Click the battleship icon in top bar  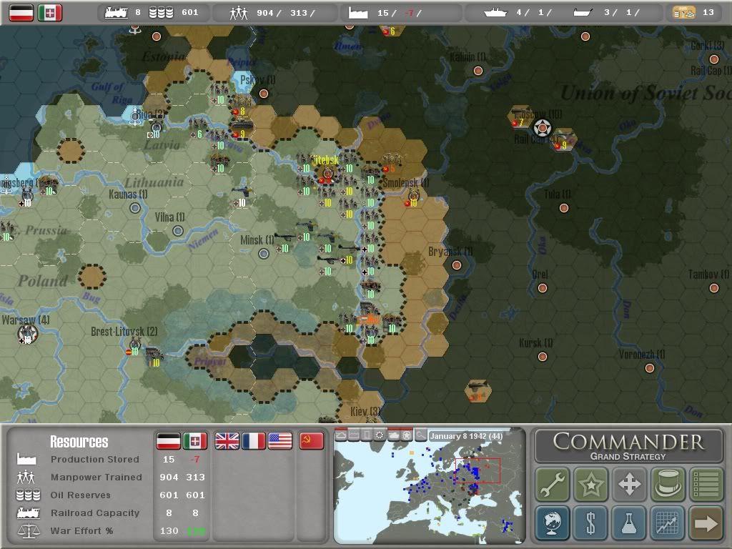click(x=495, y=13)
